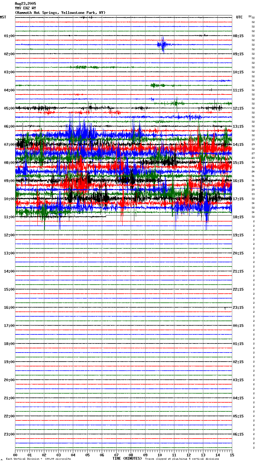Screen dimensions: 256x463
Task: Click the 08:15 UTC time label
Action: 238,36
